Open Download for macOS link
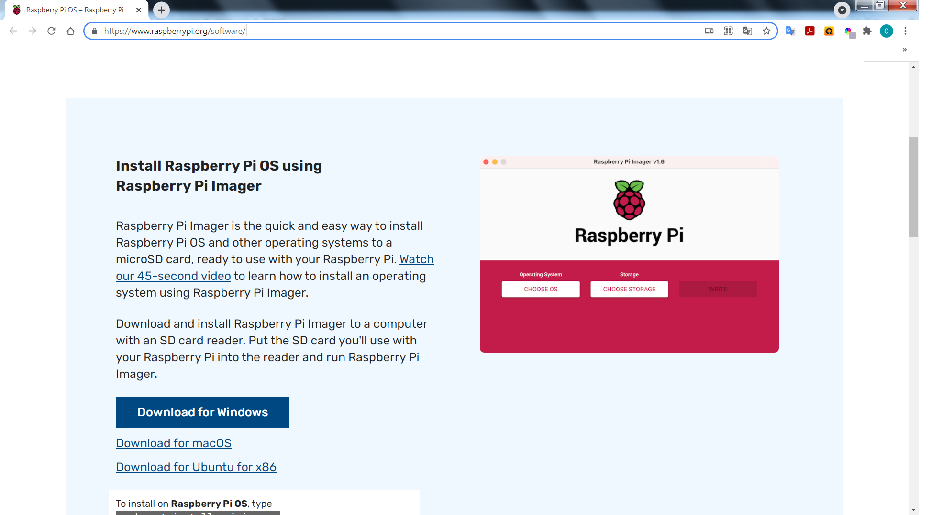The width and height of the screenshot is (931, 515). [x=174, y=443]
